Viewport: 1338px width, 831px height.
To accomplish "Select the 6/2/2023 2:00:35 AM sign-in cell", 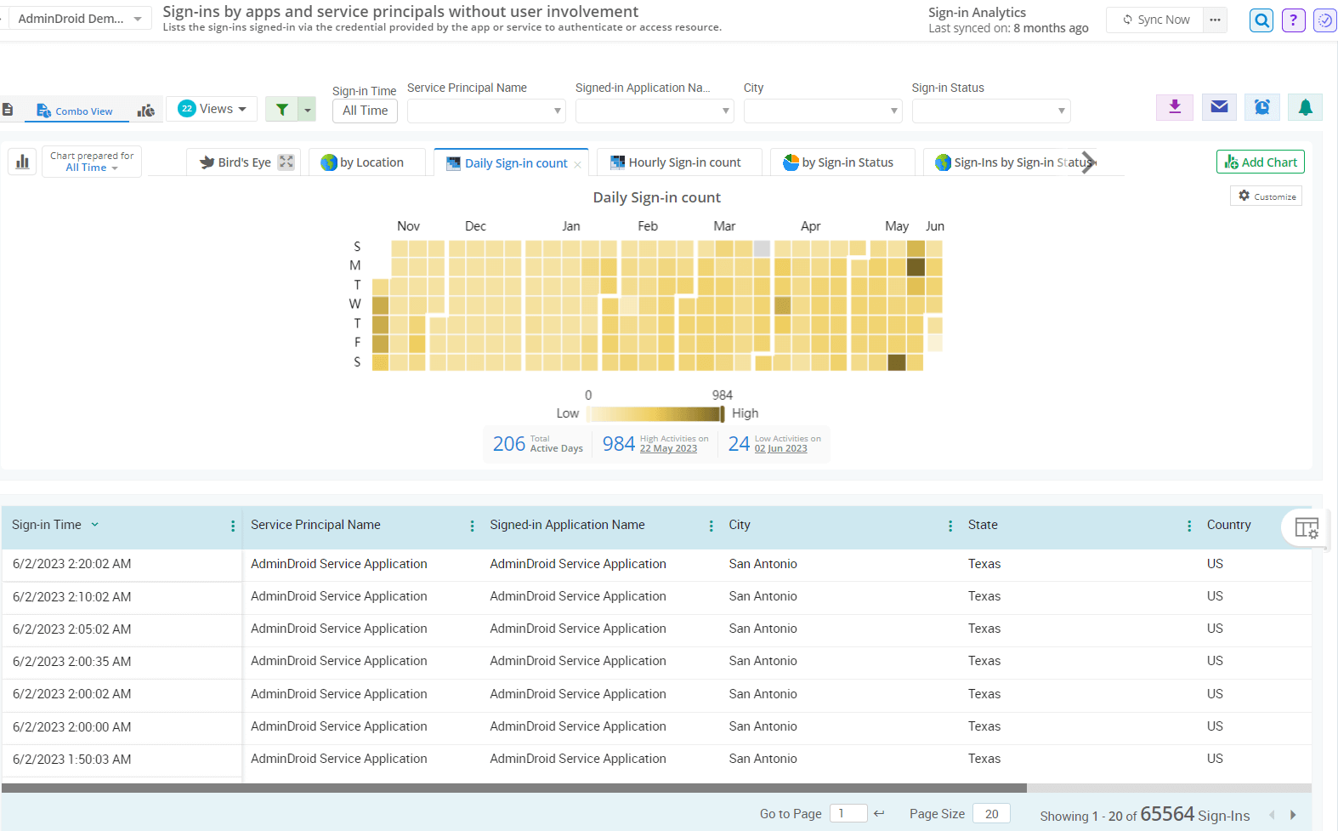I will [122, 662].
